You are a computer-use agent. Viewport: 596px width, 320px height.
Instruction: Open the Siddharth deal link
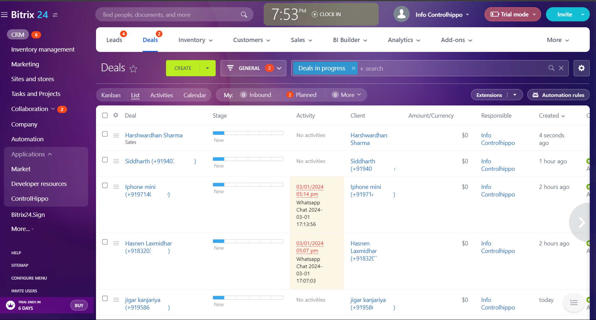coord(150,161)
